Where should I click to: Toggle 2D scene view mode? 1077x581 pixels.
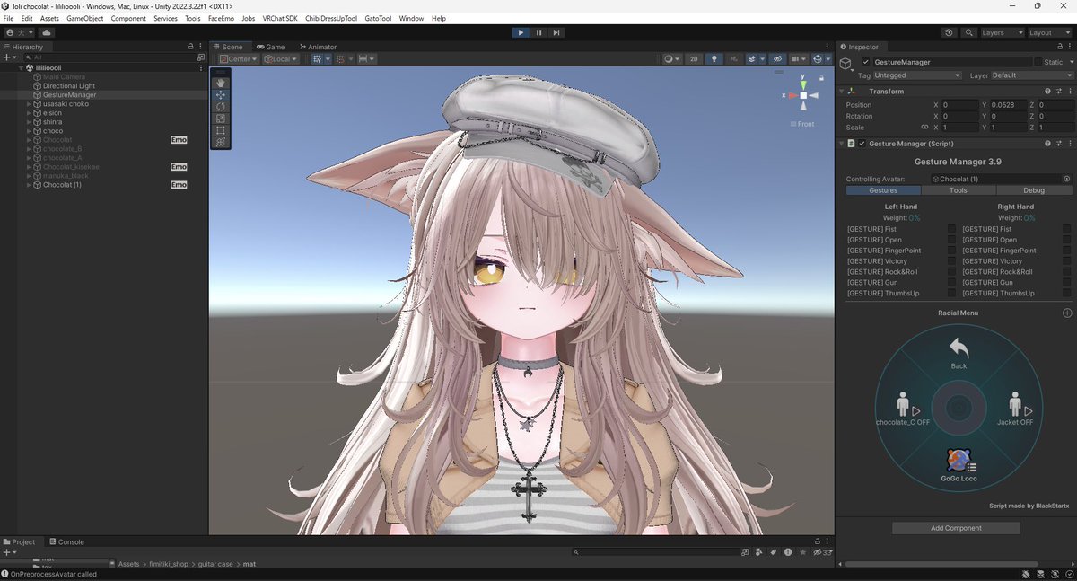(694, 59)
